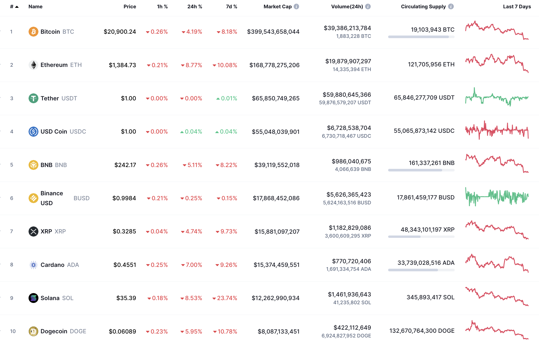Click the Ethereum ETH logo
Screen dimensions: 539x346
click(33, 65)
